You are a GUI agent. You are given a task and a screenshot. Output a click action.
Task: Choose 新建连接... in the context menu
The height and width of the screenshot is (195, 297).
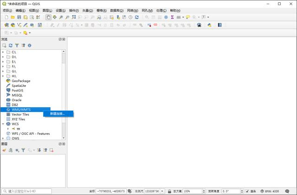[58, 114]
